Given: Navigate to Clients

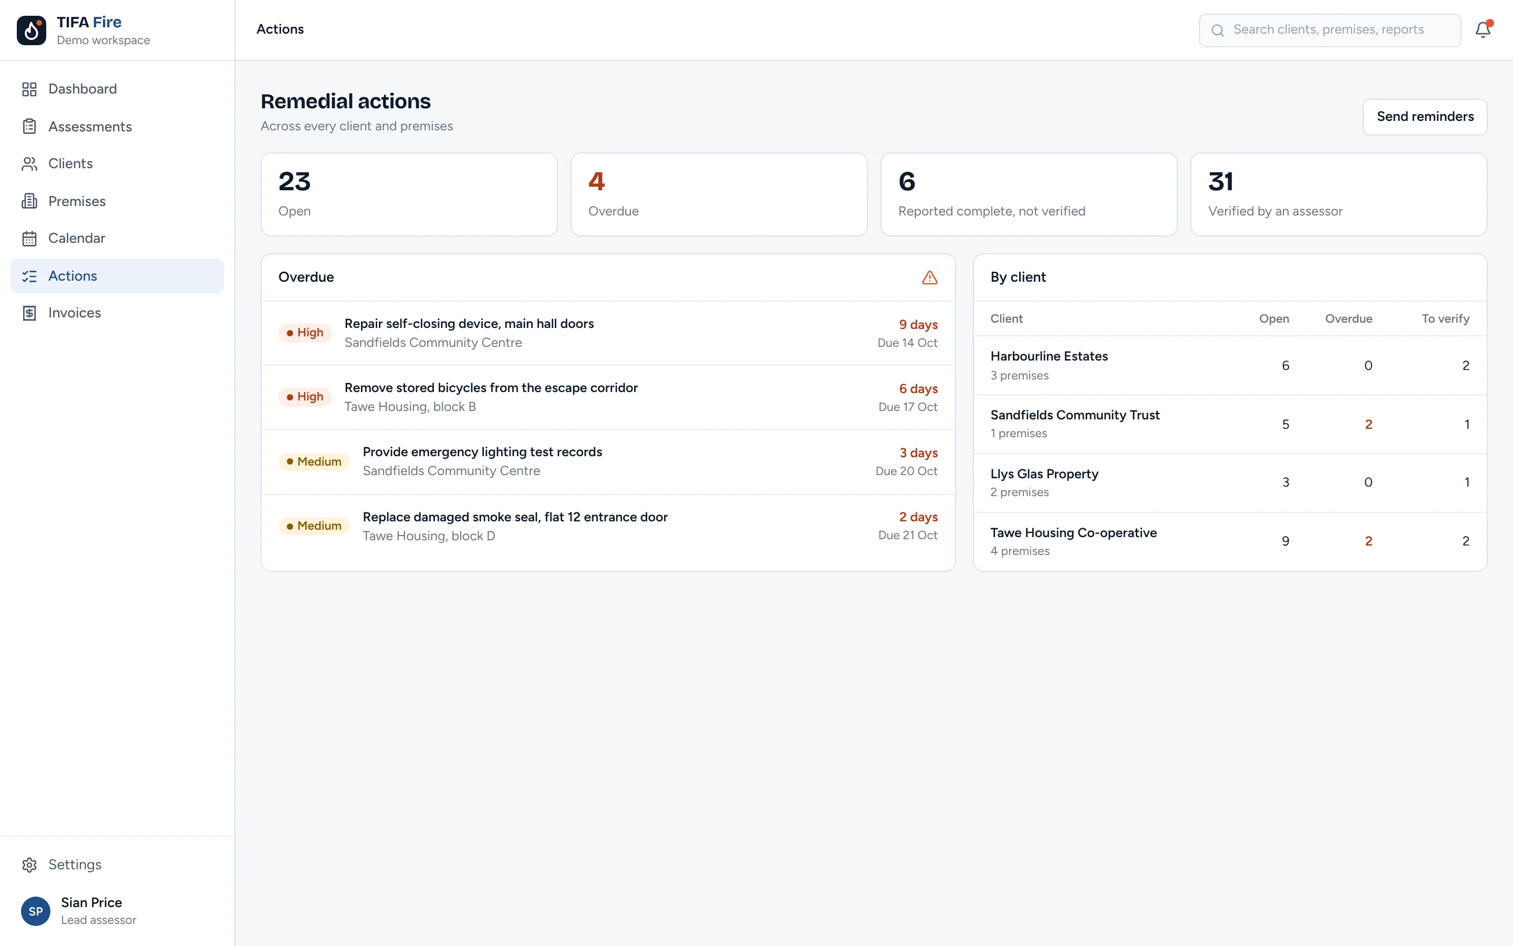Looking at the screenshot, I should point(117,164).
